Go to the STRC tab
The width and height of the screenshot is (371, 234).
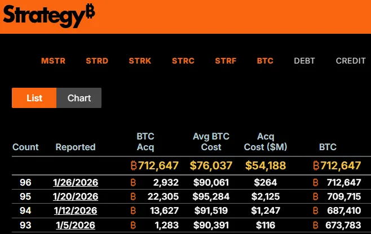[x=183, y=61]
